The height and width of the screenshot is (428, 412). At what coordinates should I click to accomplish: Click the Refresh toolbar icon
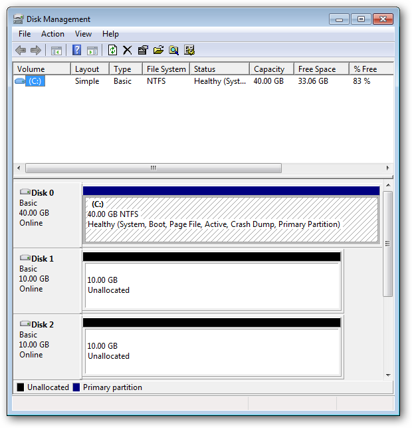pyautogui.click(x=112, y=50)
